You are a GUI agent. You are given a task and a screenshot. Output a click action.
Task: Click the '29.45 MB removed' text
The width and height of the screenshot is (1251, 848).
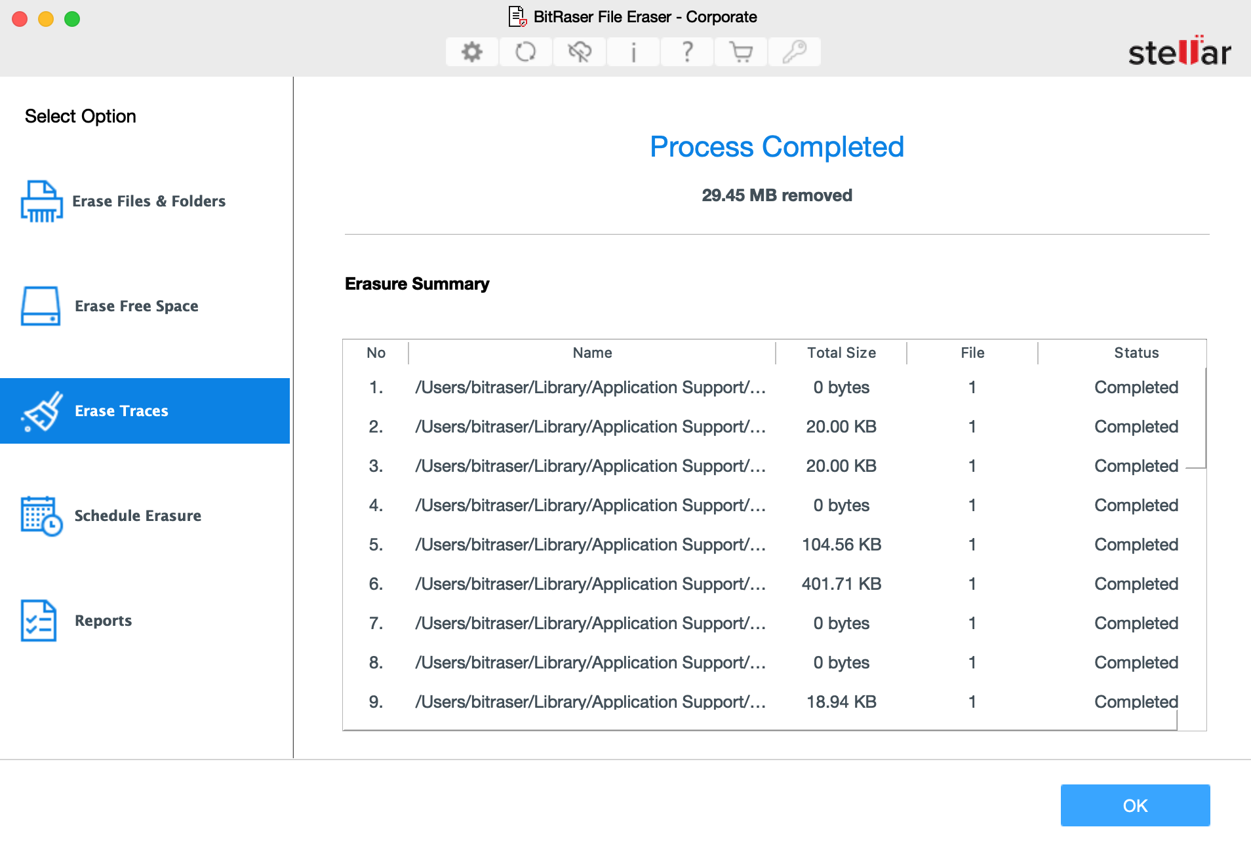click(x=777, y=195)
